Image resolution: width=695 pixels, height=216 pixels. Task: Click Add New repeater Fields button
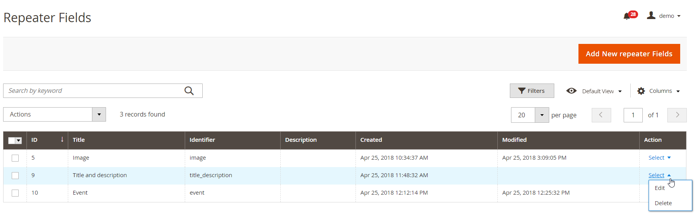(629, 54)
